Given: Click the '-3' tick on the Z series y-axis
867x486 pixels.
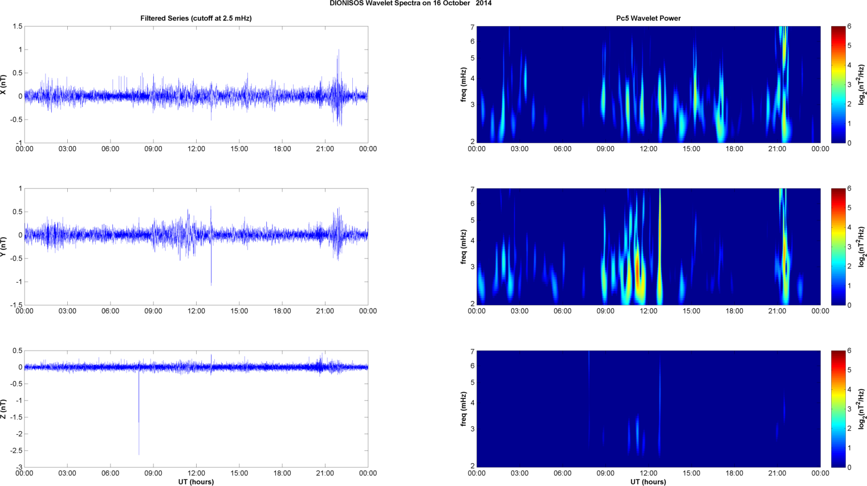Looking at the screenshot, I should coord(19,467).
